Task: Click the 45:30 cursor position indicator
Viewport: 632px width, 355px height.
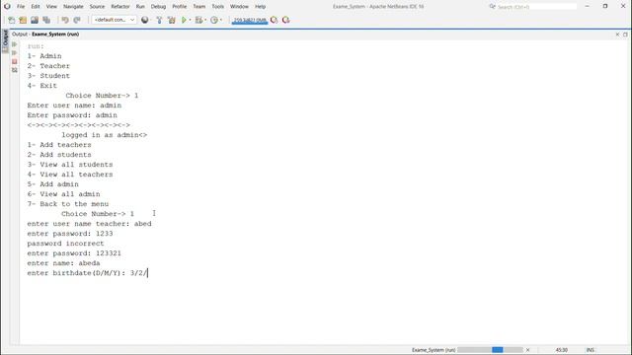Action: tap(562, 350)
